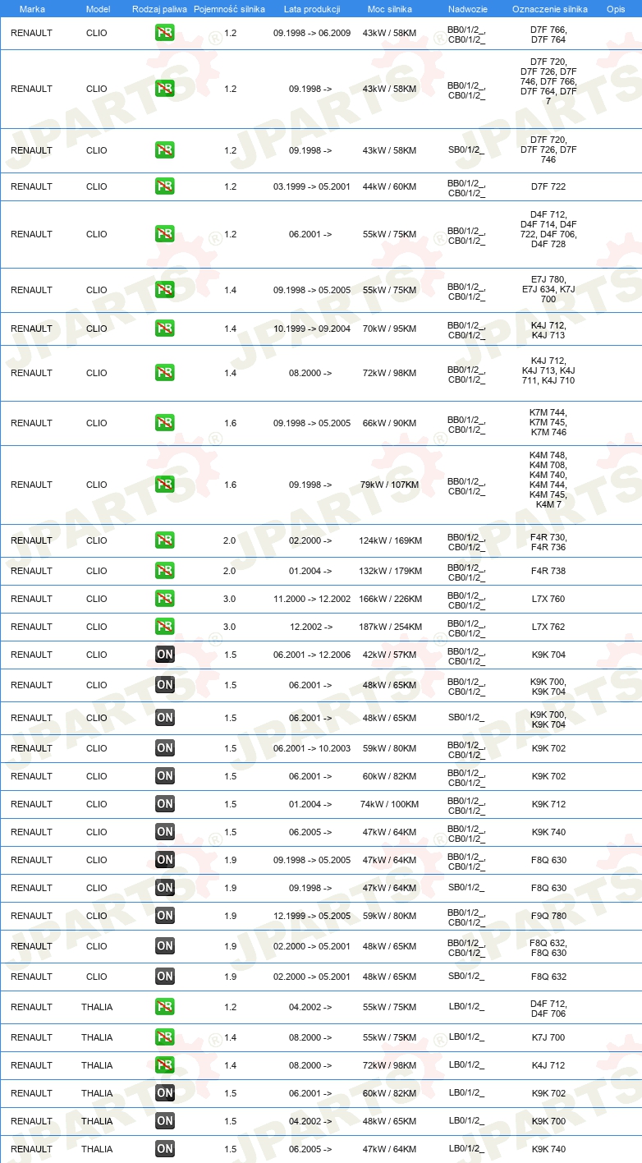Select the 12.1999 -> 05.2005 years cell
Screen dimensions: 642x1163
[x=312, y=916]
